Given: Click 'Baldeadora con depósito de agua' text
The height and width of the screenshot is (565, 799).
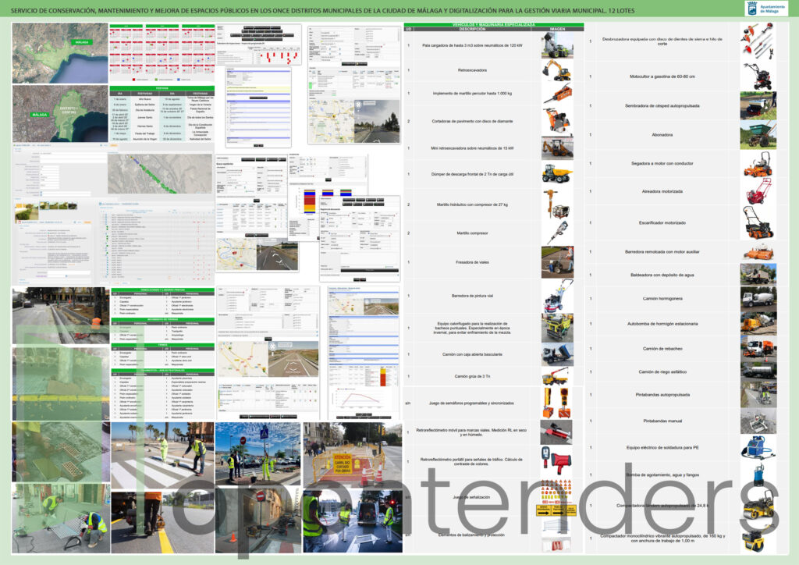Looking at the screenshot, I should (x=662, y=275).
